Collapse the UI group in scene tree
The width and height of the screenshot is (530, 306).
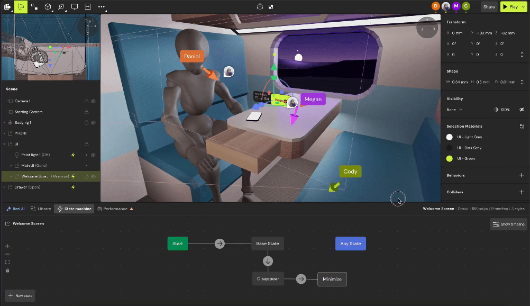4,144
